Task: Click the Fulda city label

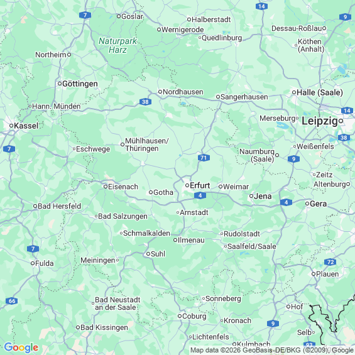Action: point(45,263)
